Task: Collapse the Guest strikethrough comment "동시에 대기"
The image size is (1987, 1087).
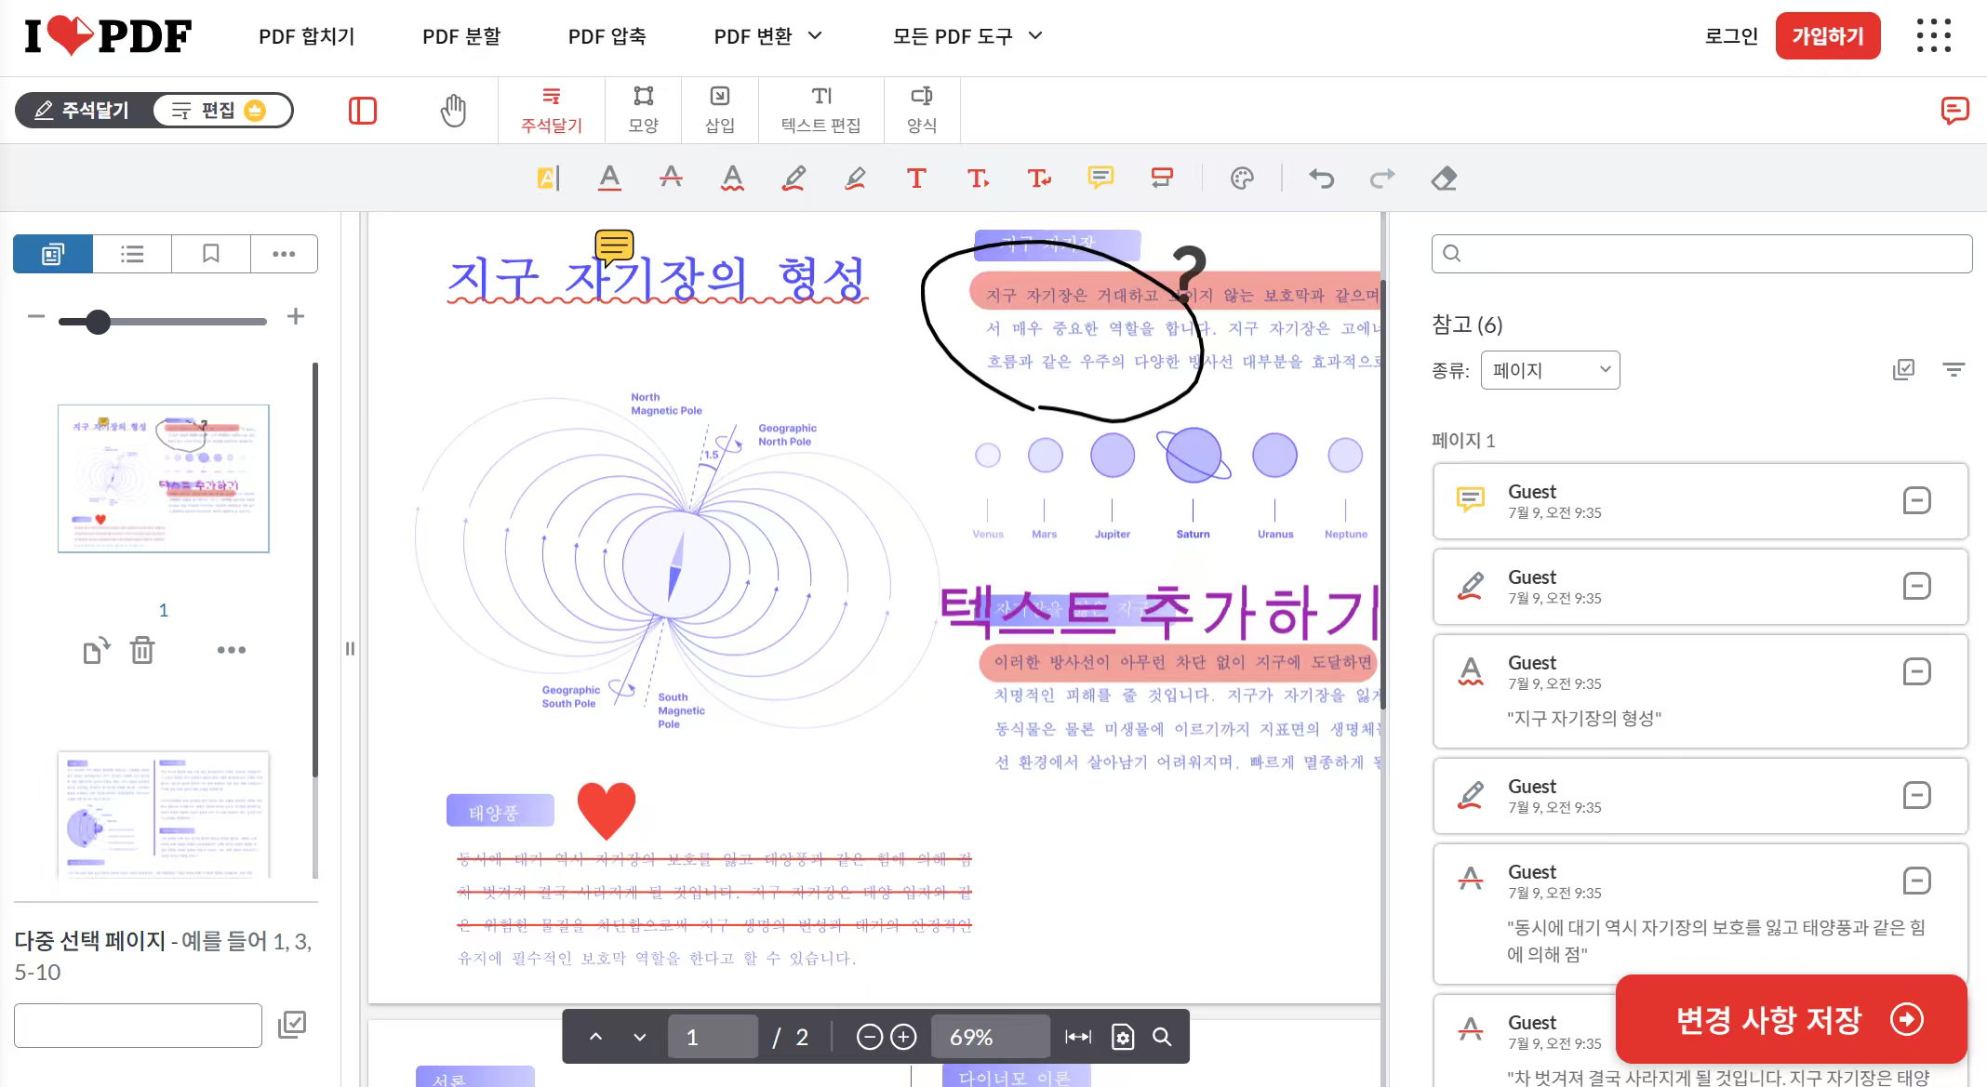Action: pos(1916,881)
